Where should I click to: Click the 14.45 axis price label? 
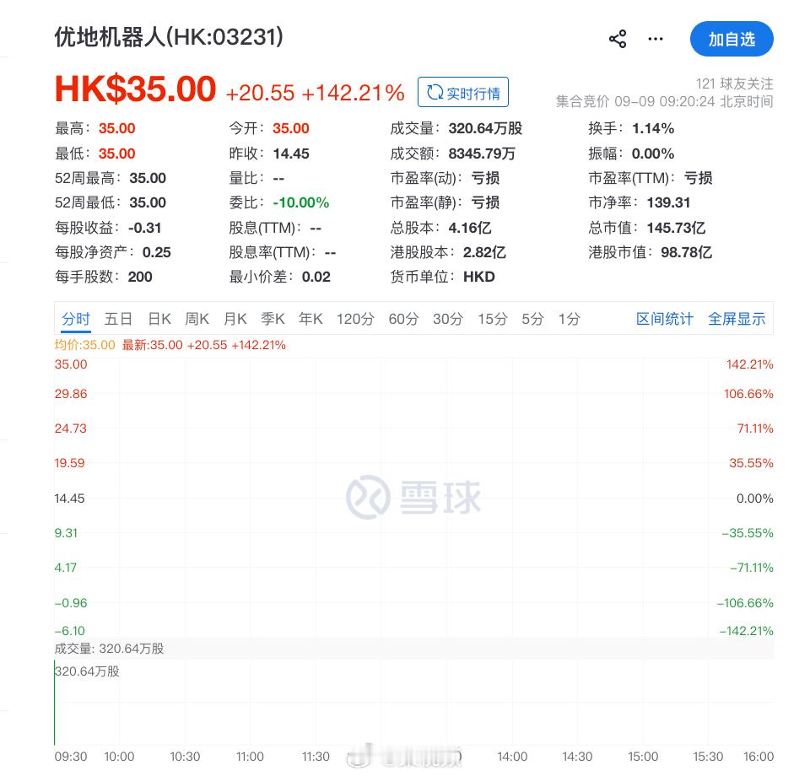coord(69,498)
